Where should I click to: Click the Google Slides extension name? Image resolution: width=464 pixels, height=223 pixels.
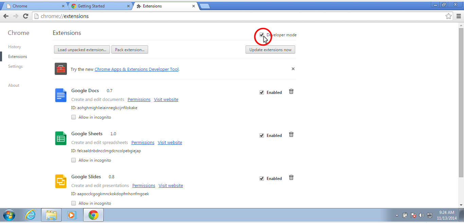pos(86,177)
